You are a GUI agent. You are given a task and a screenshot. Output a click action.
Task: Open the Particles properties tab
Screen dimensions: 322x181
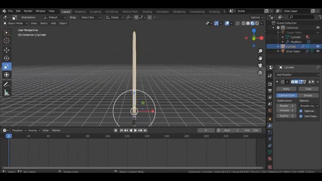coord(270,132)
